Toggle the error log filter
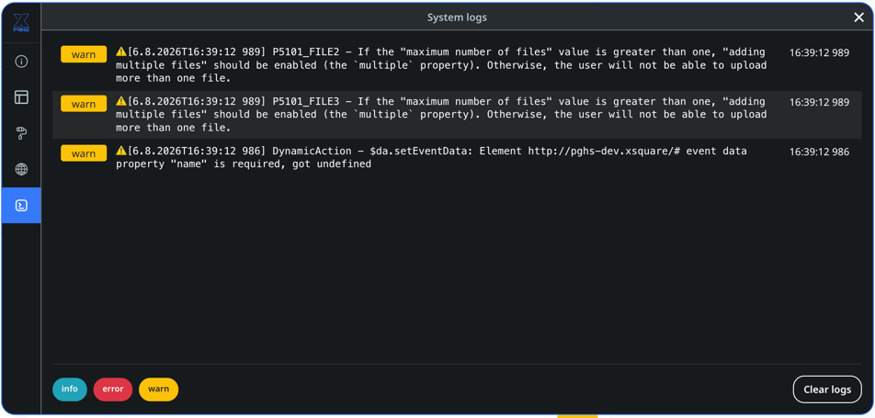The width and height of the screenshot is (875, 418). [x=113, y=390]
